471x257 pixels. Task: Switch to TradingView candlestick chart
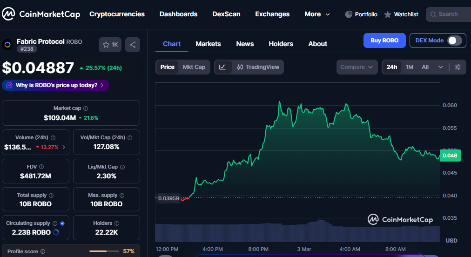[x=258, y=67]
